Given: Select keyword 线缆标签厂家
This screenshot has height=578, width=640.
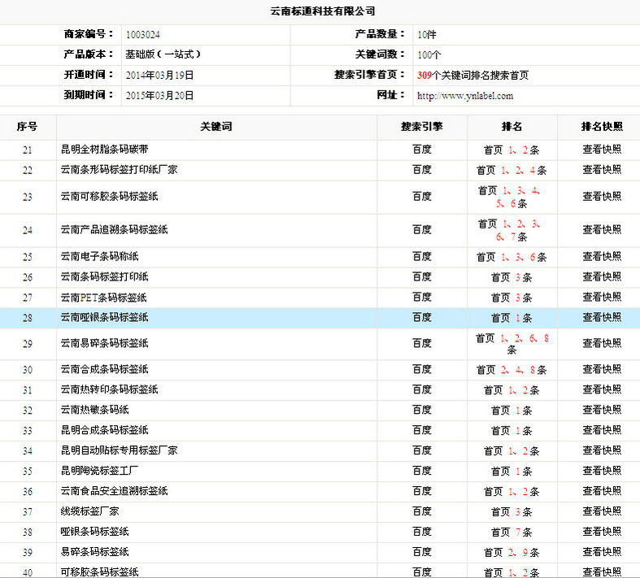Looking at the screenshot, I should (x=89, y=511).
